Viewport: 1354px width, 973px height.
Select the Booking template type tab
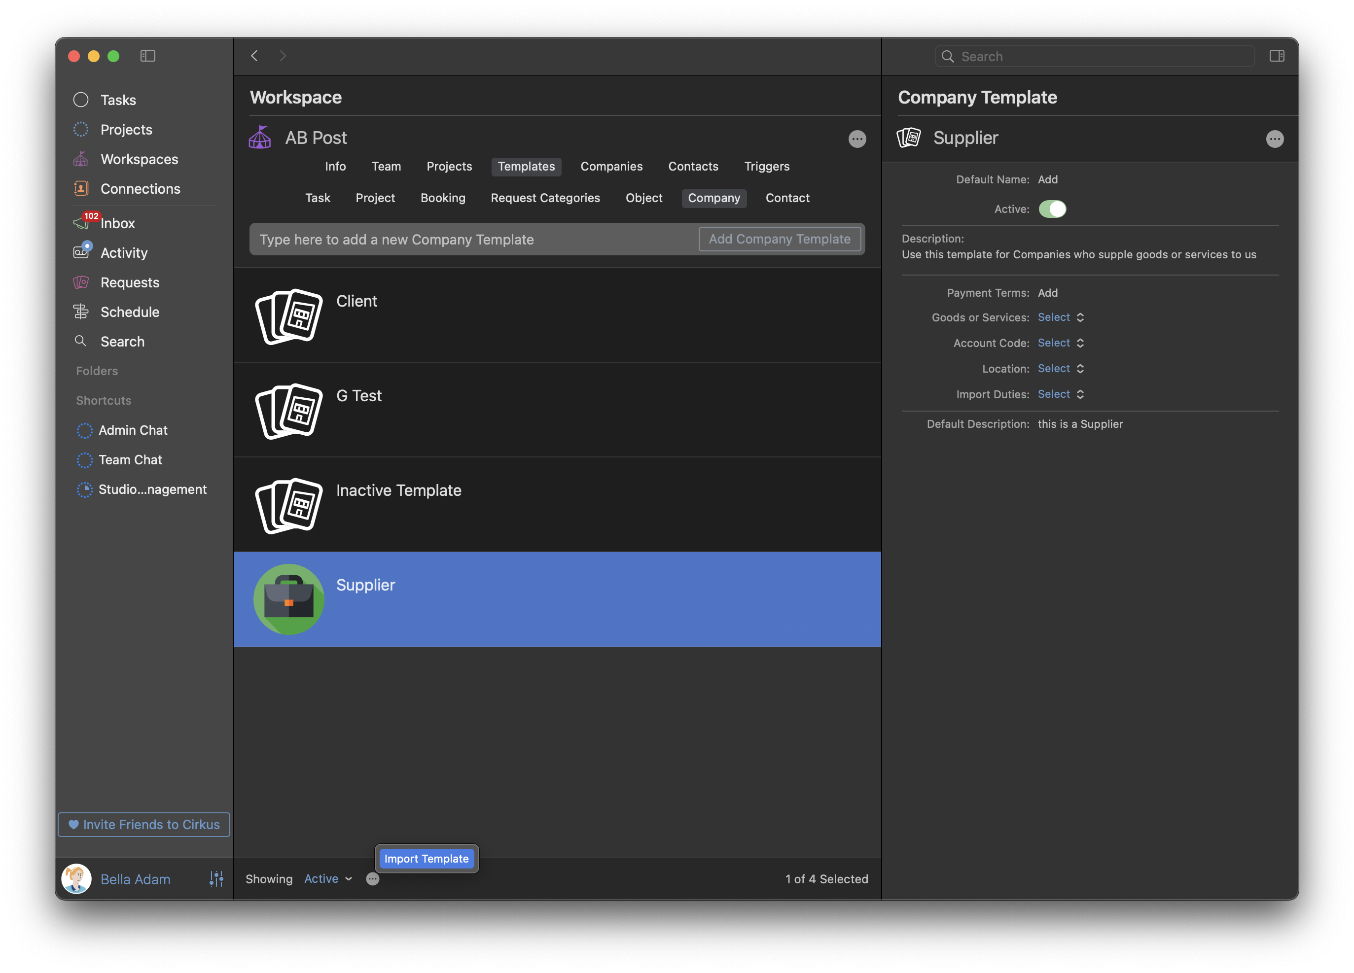(x=442, y=198)
